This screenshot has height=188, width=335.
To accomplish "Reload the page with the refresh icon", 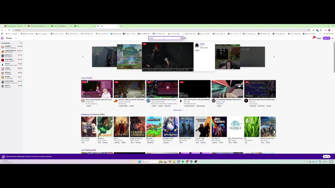I will [x=9, y=30].
